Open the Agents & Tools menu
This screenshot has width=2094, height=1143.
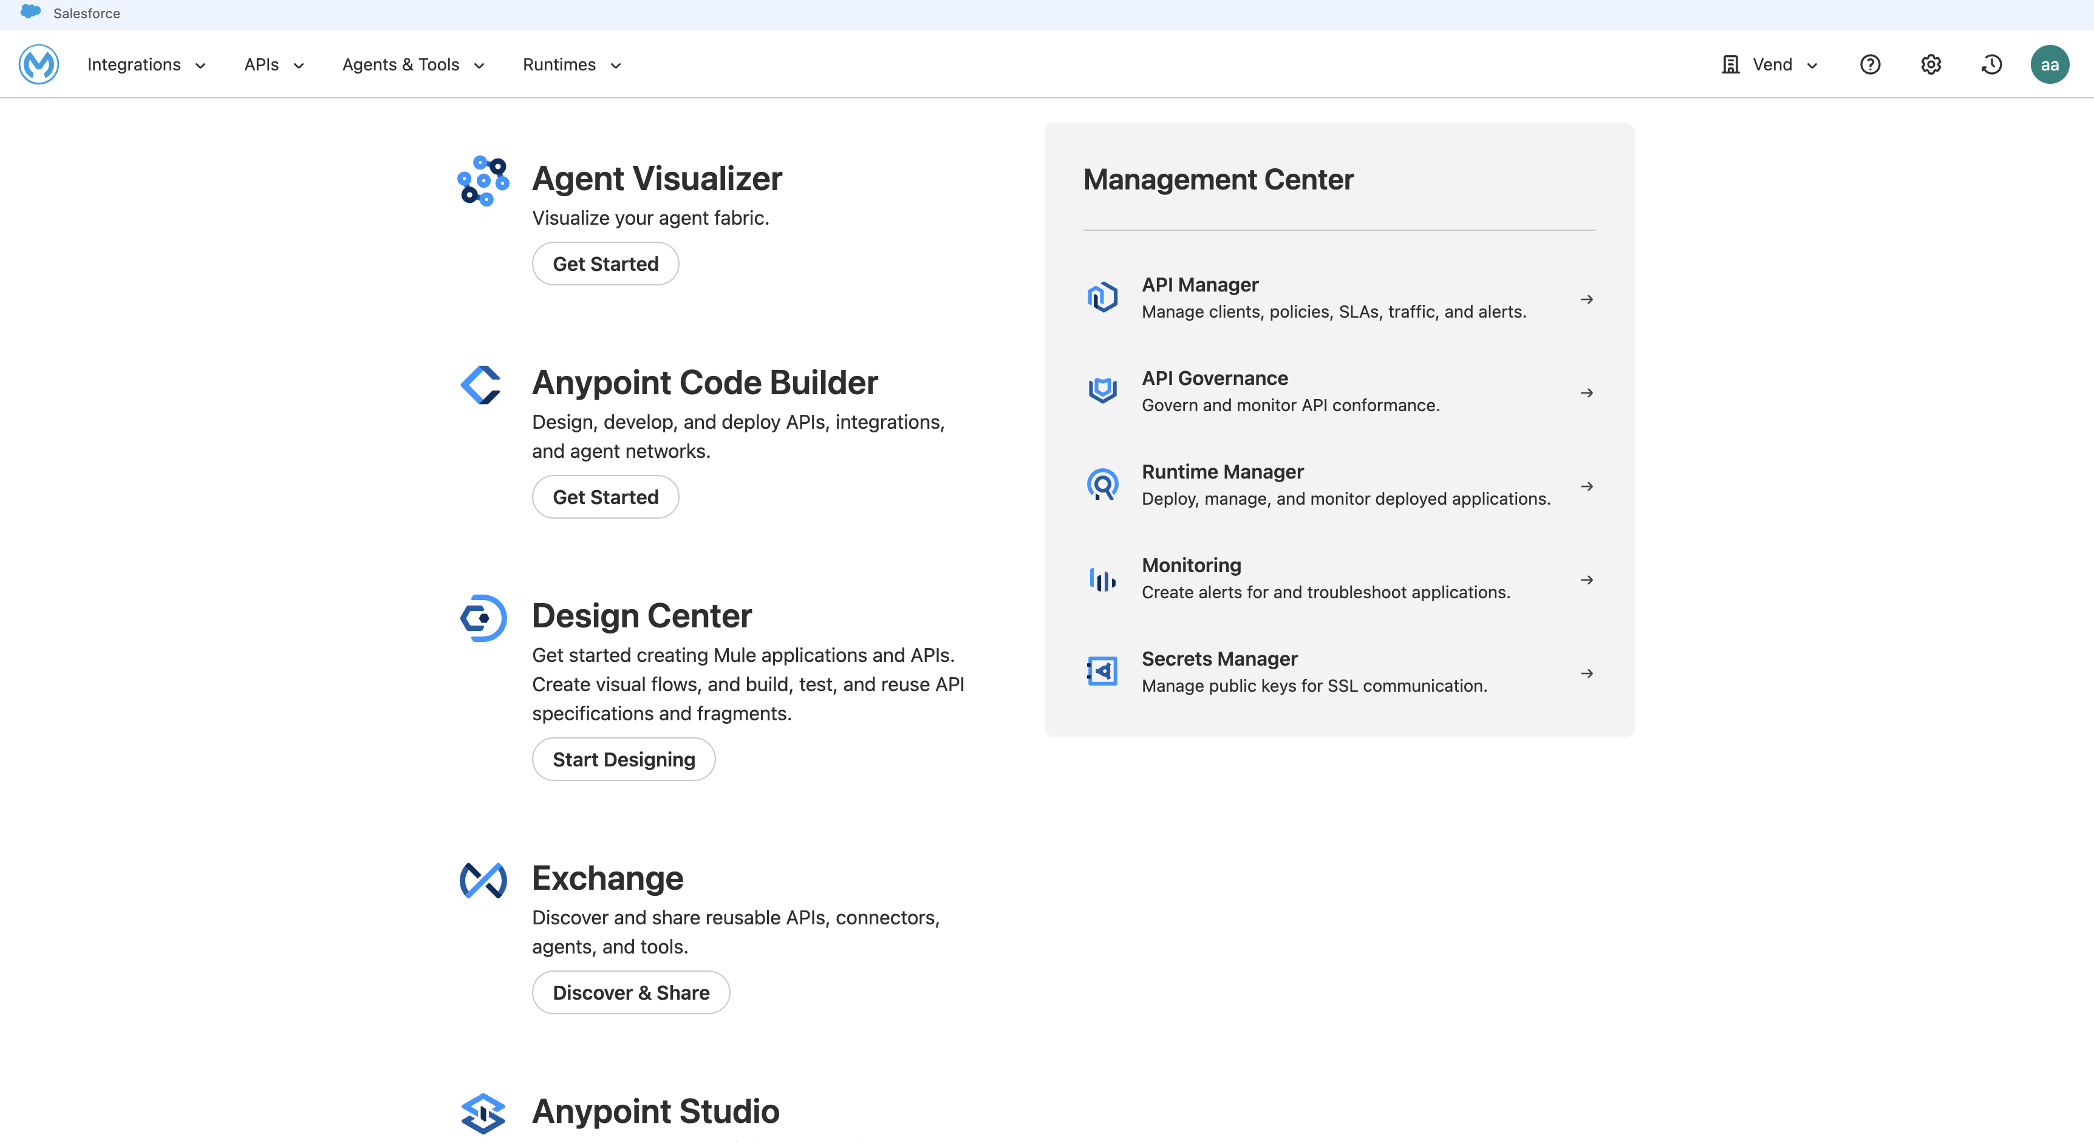click(x=413, y=64)
